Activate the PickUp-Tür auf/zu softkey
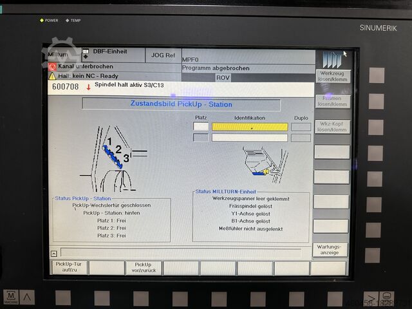Image resolution: width=412 pixels, height=309 pixels. pos(69,267)
